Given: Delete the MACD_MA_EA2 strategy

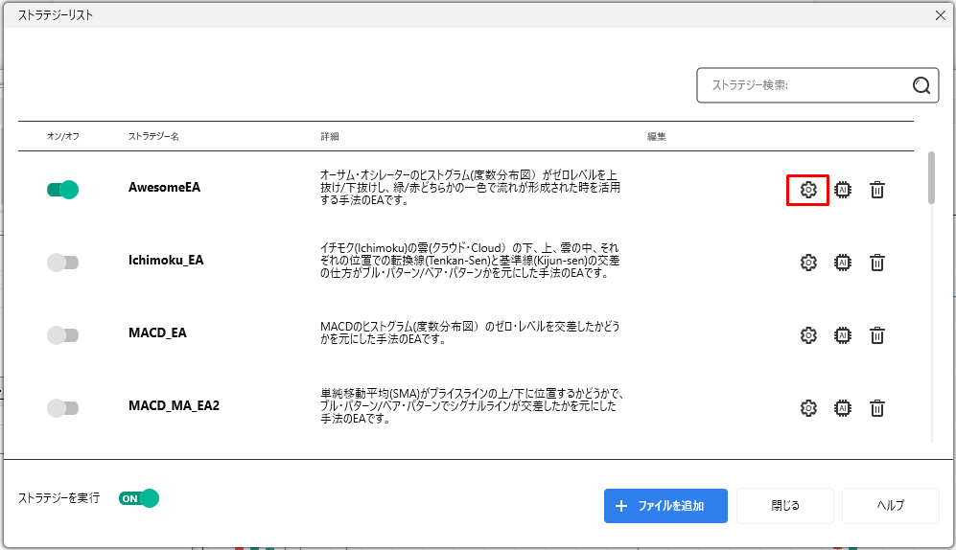Looking at the screenshot, I should point(876,408).
